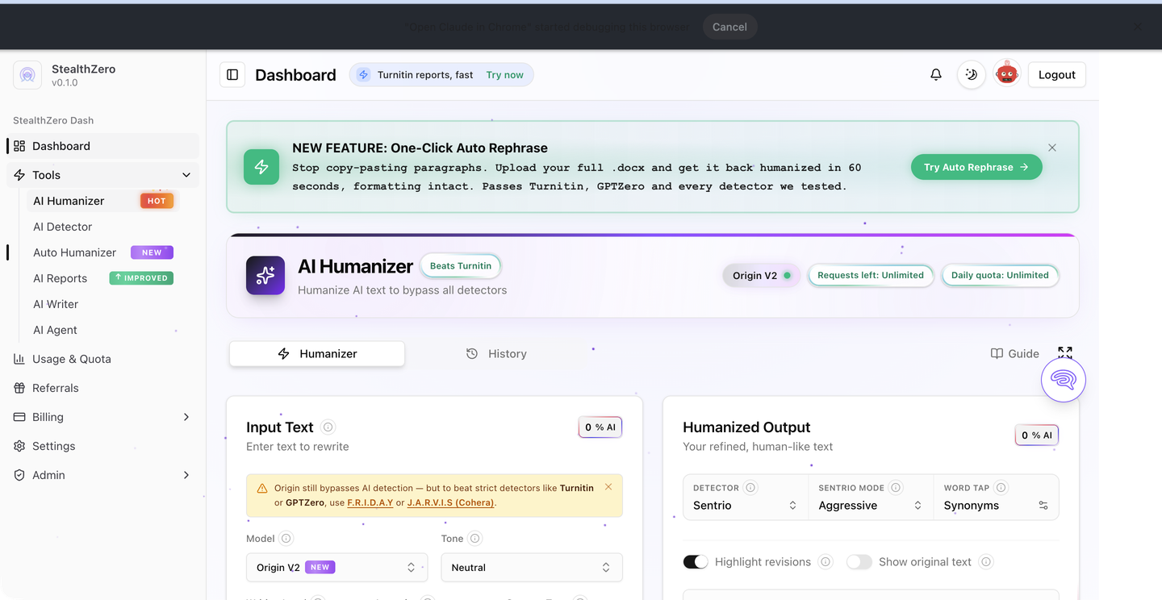Click the Usage & Quota chart icon
The image size is (1162, 600).
pos(19,359)
